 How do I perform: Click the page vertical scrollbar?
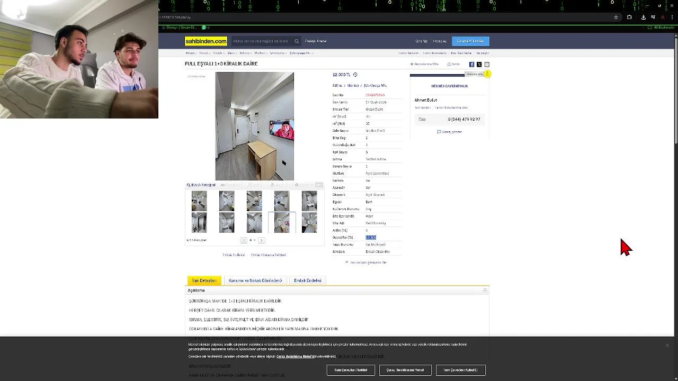click(x=676, y=90)
